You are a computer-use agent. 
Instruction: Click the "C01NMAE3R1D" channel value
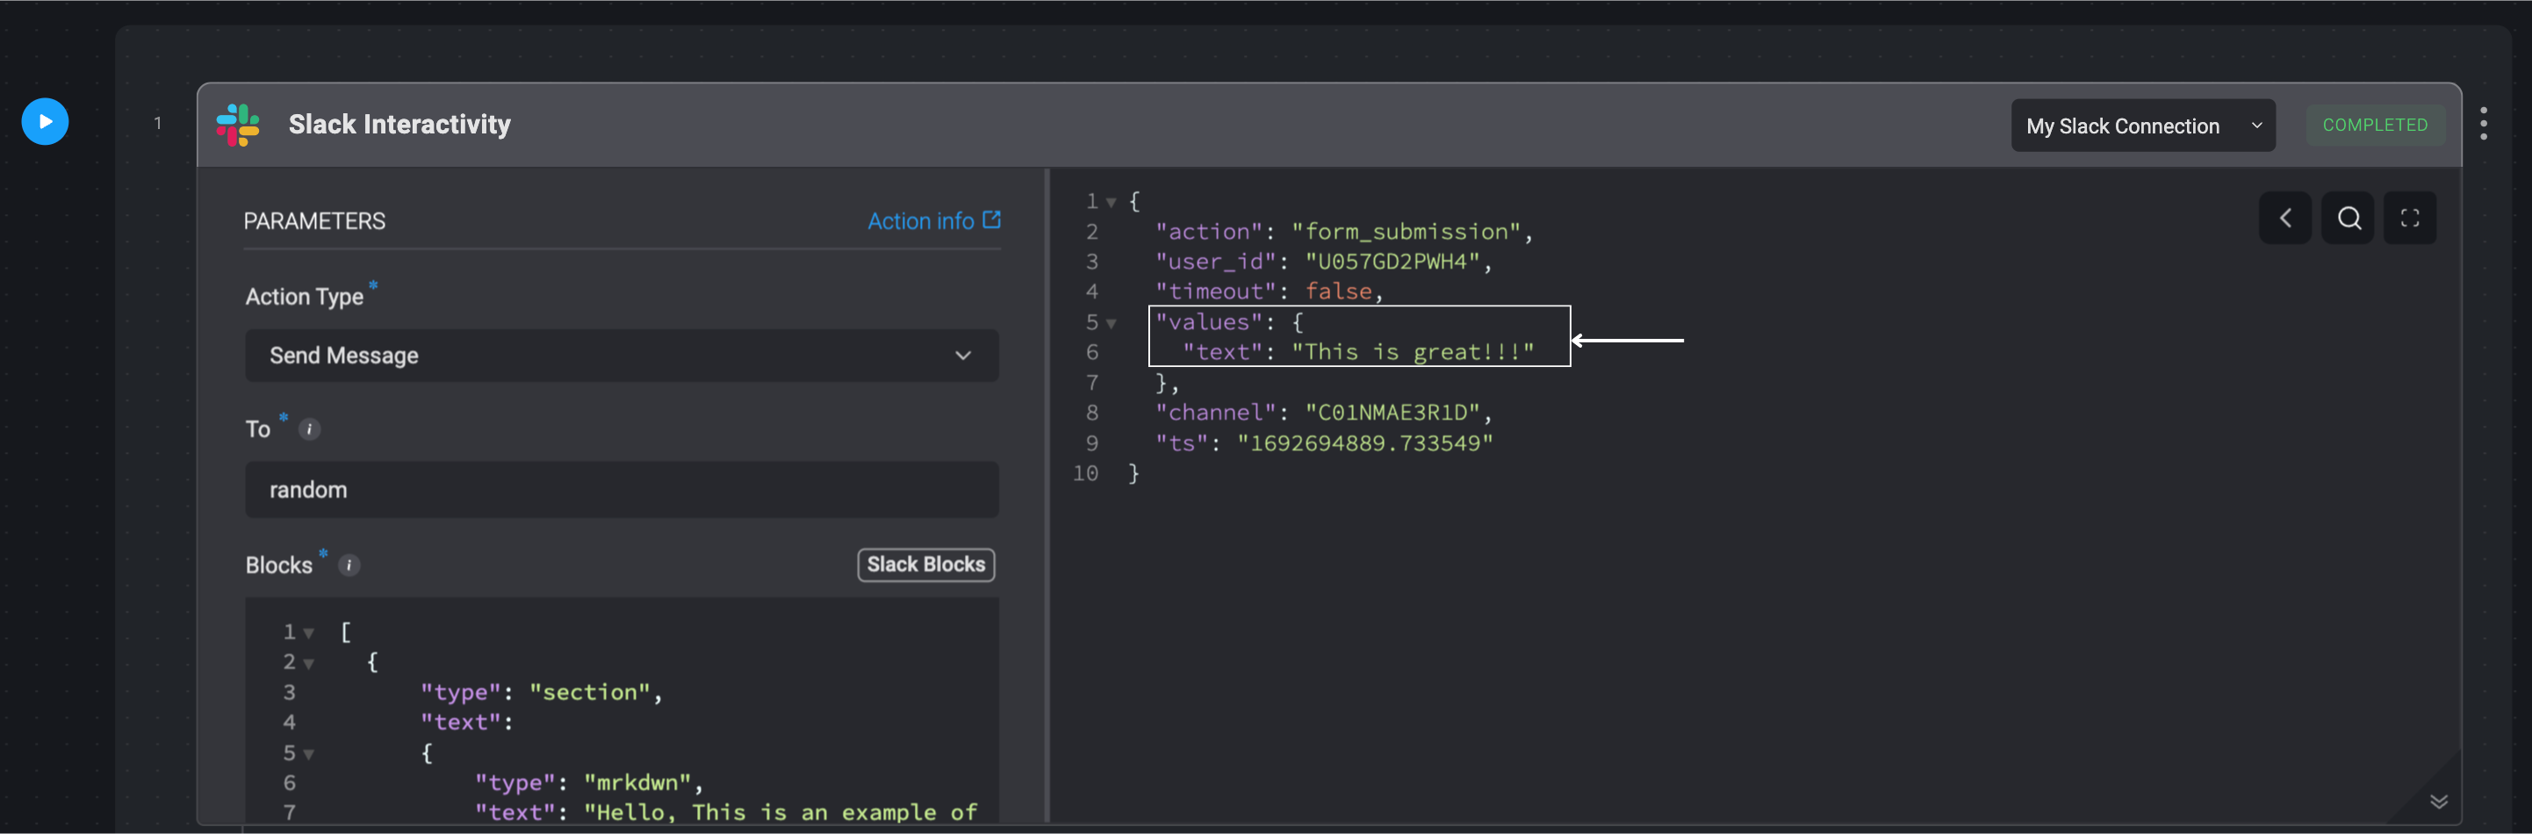coord(1392,413)
